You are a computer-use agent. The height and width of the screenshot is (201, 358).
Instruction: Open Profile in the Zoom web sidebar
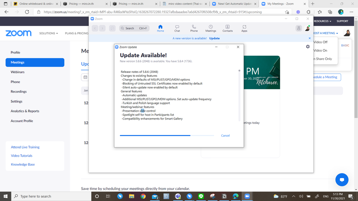[15, 52]
